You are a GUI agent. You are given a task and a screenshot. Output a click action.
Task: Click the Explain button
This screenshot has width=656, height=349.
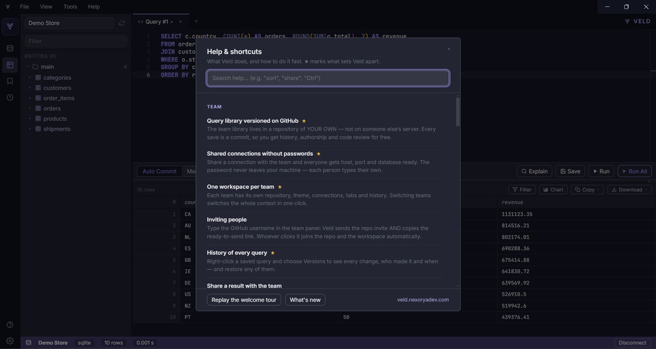[535, 171]
